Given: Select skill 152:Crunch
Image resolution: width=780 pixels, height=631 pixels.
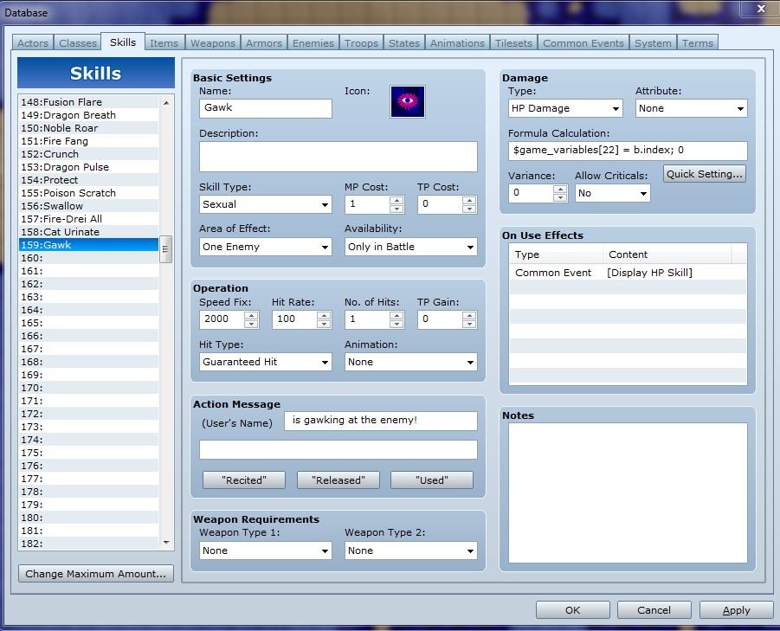Looking at the screenshot, I should pyautogui.click(x=88, y=154).
